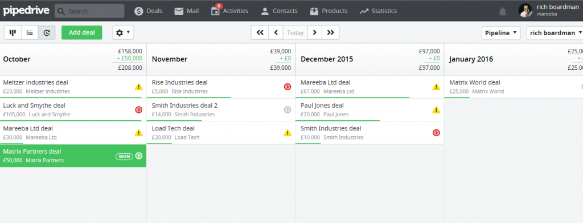Expand the Pipeline dropdown

pyautogui.click(x=501, y=33)
